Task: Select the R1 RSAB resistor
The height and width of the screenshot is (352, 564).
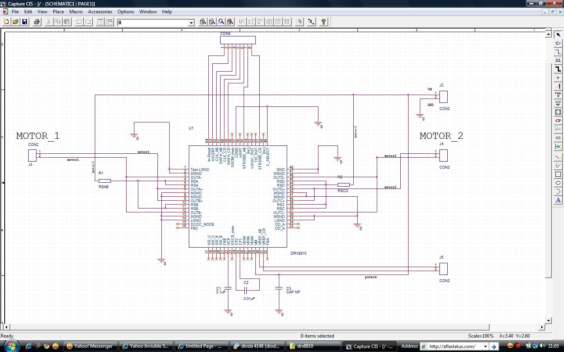Action: (x=105, y=181)
